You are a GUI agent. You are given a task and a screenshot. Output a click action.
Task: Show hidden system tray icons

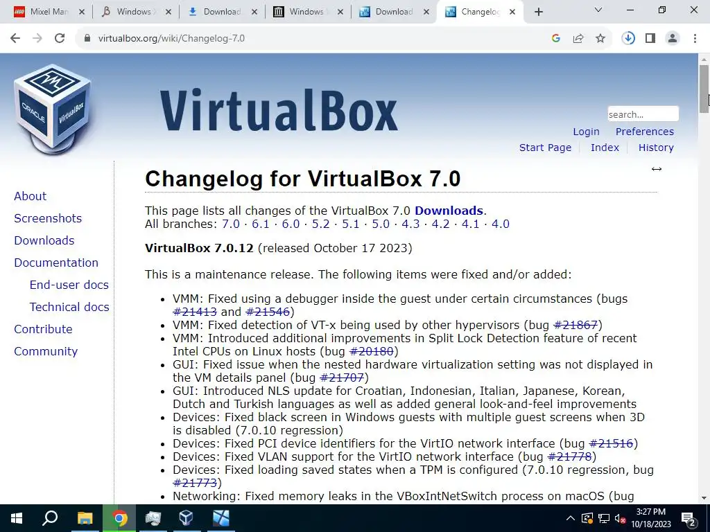[x=571, y=518]
